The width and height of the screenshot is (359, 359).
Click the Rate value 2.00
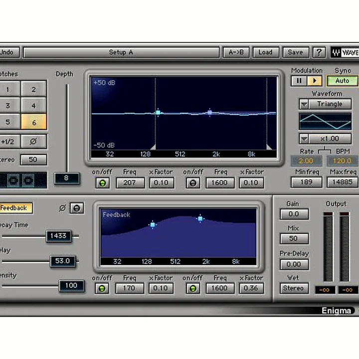tap(306, 161)
